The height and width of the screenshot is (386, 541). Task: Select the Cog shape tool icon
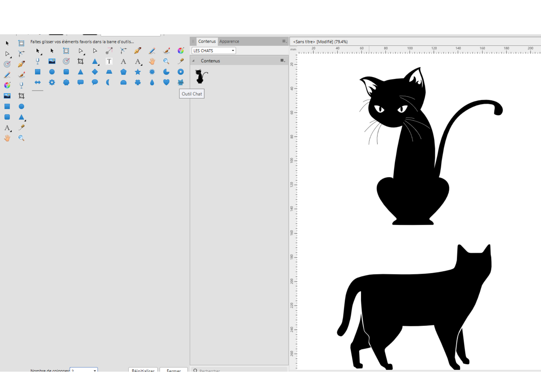(52, 82)
